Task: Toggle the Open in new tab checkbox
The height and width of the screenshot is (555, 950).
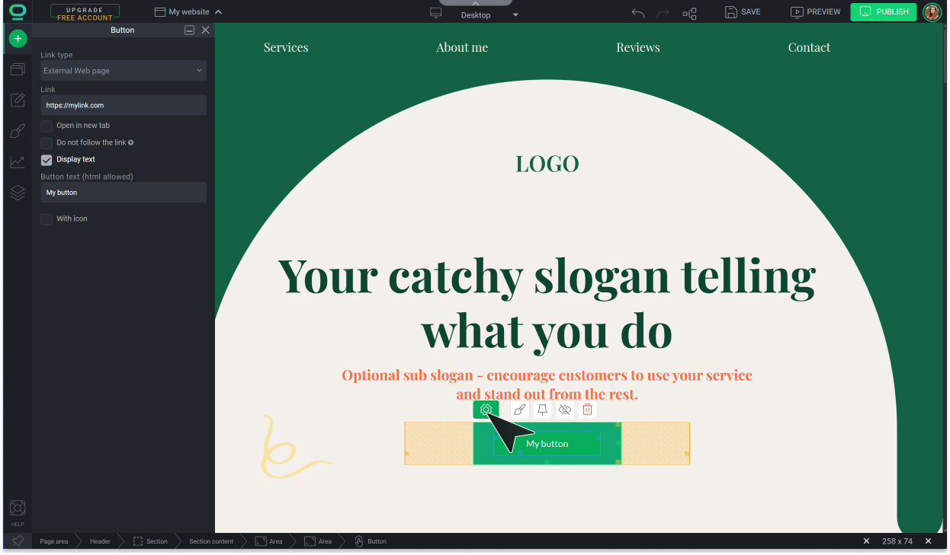Action: click(x=47, y=126)
